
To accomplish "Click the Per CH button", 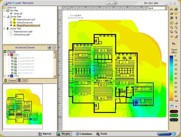I will click(x=174, y=120).
